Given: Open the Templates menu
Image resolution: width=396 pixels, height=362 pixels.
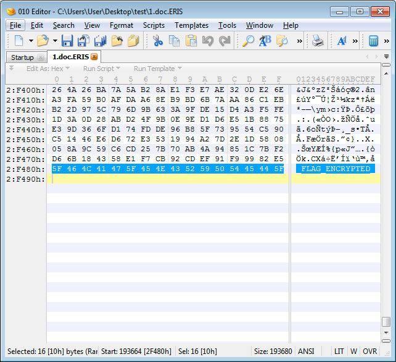Looking at the screenshot, I should coord(191,25).
